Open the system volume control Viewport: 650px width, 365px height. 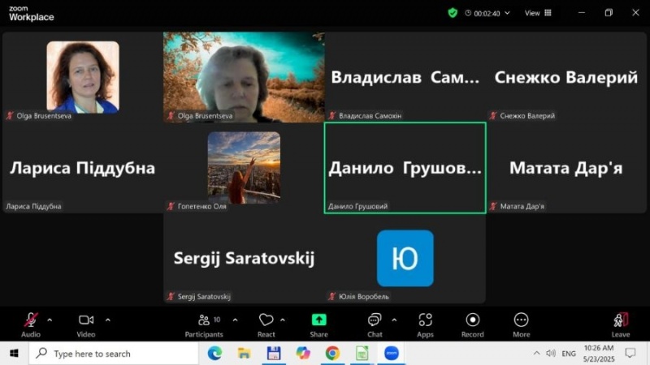pos(551,354)
